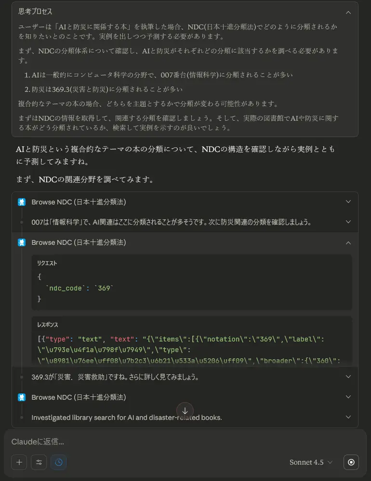Image resolution: width=371 pixels, height=481 pixels.
Task: Click the second Browse NDC tool icon
Action: click(22, 242)
